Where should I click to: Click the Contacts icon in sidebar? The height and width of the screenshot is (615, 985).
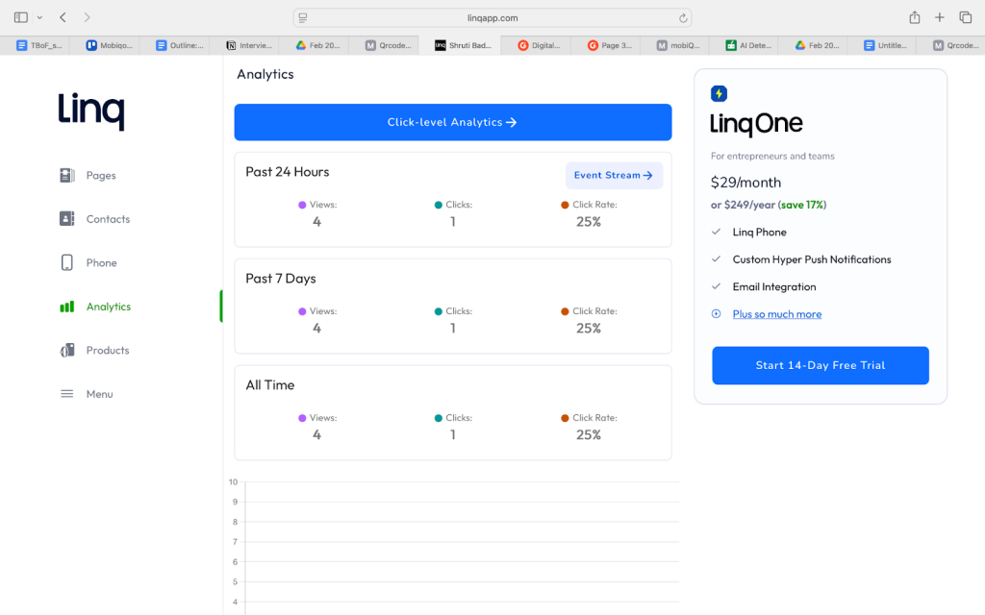point(66,219)
